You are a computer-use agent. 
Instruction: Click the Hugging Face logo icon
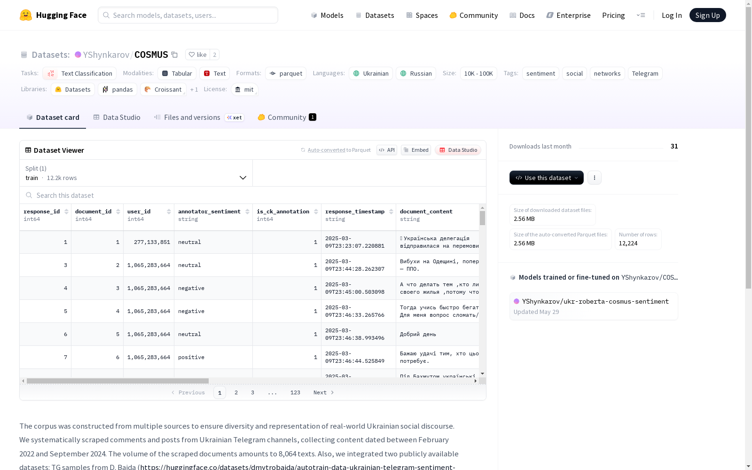coord(26,15)
